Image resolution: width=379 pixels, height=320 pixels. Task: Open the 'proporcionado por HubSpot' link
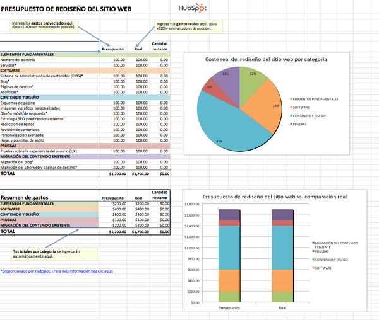tap(57, 271)
